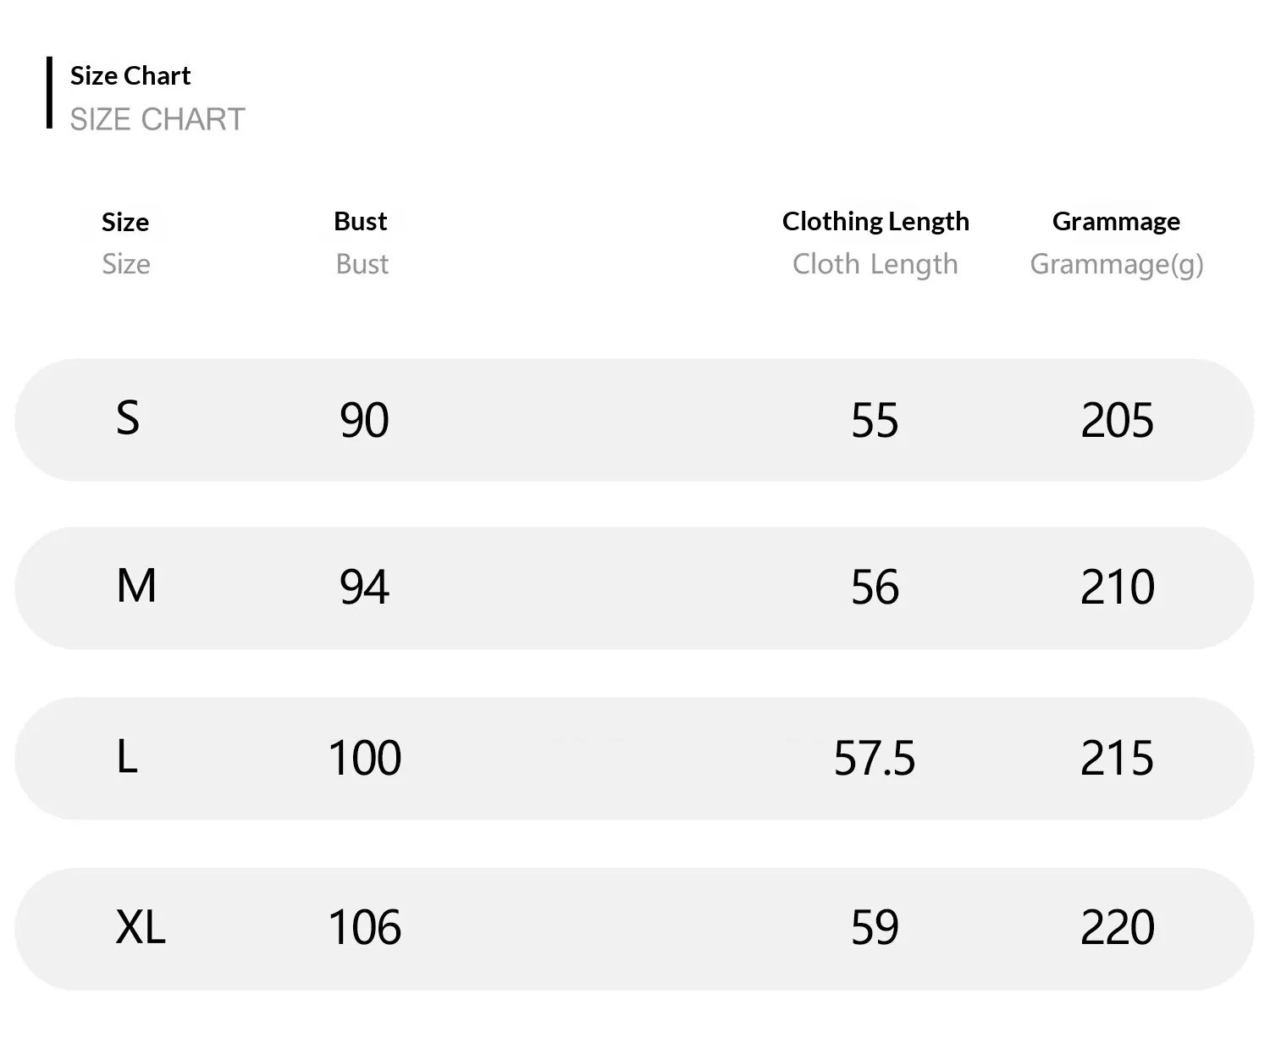Click bust value 90 in S row

[364, 420]
